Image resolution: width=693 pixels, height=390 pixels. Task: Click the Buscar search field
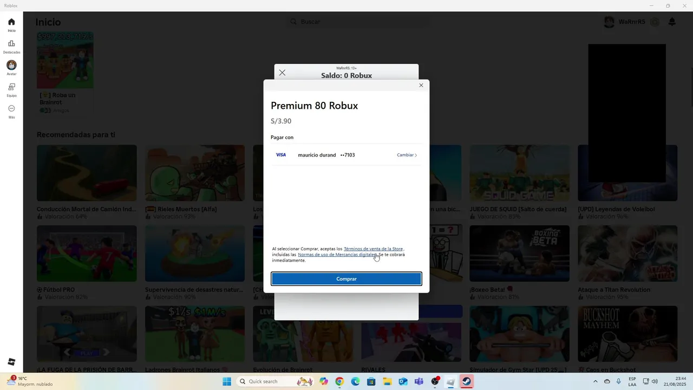tap(357, 22)
